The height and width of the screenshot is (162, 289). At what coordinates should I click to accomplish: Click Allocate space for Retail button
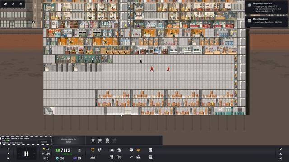(68, 140)
